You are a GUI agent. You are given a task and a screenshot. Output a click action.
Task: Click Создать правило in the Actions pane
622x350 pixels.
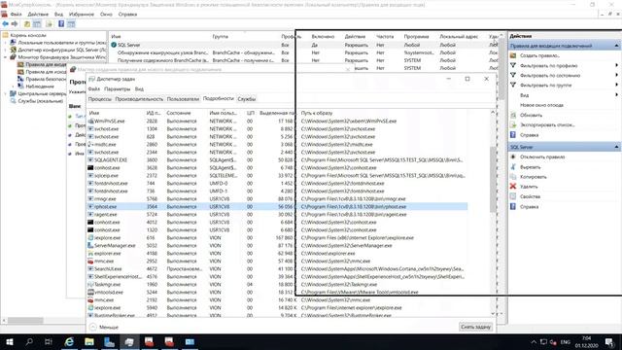(539, 55)
